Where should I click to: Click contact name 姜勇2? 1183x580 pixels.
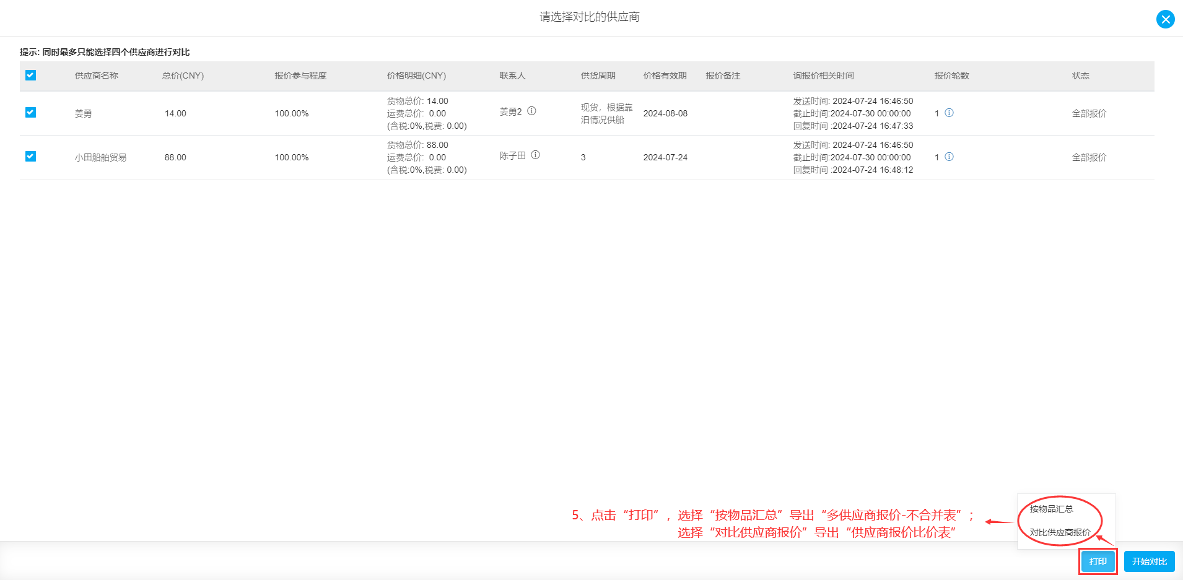[510, 111]
